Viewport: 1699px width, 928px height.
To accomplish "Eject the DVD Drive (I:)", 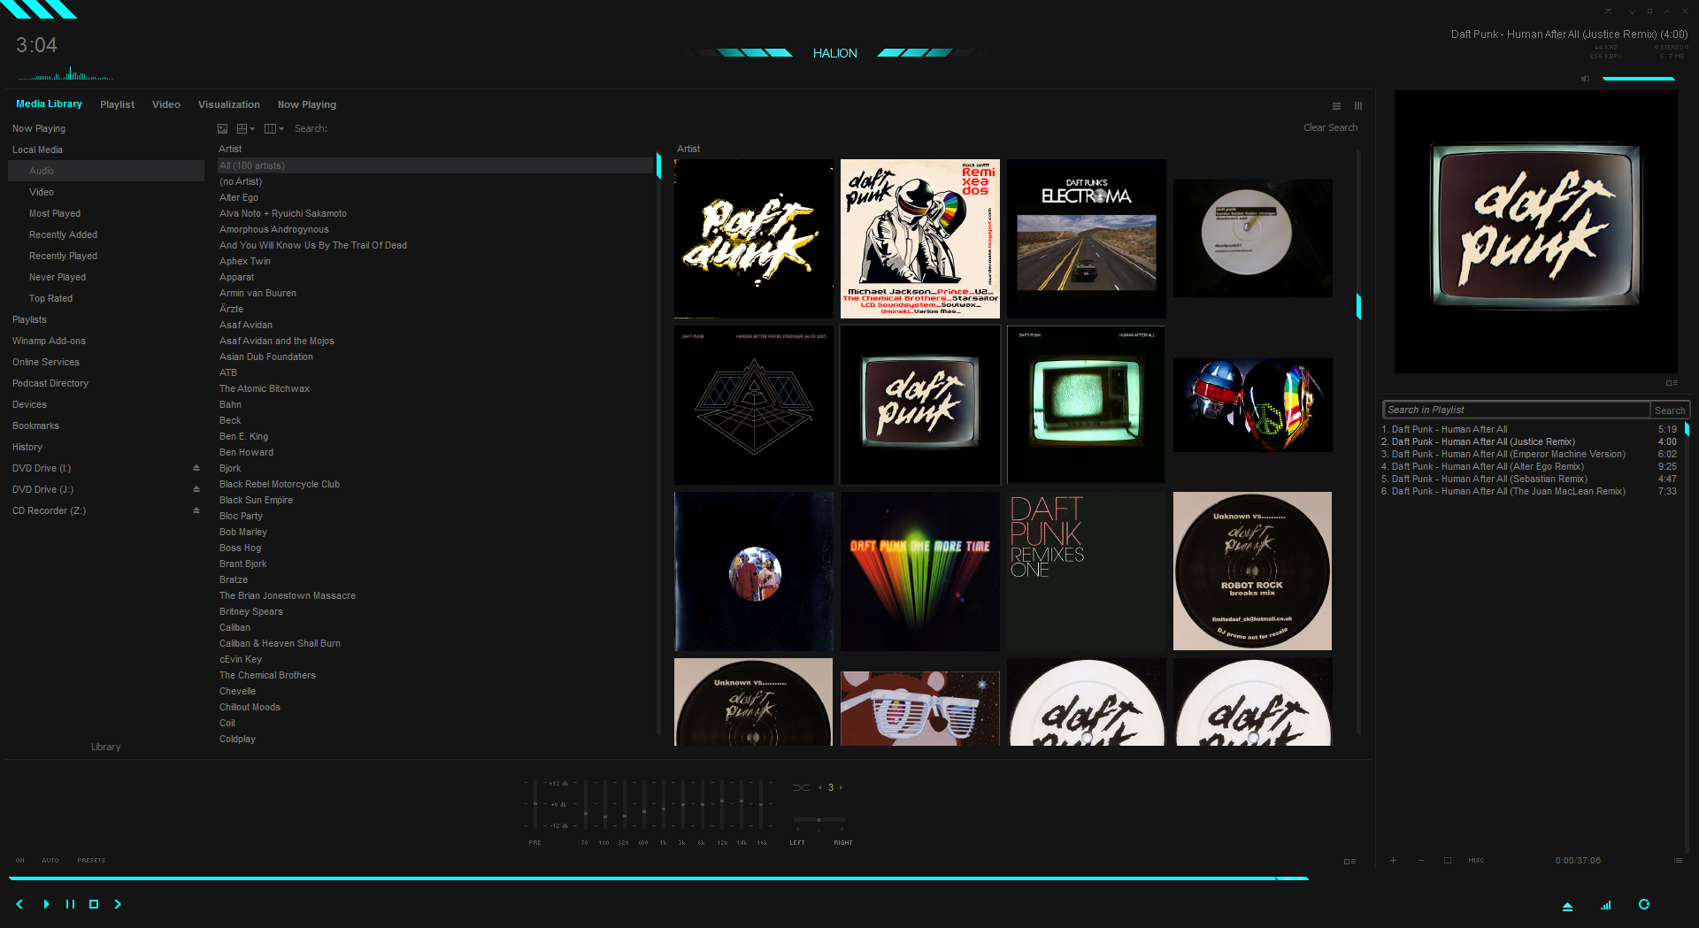I will (x=196, y=468).
